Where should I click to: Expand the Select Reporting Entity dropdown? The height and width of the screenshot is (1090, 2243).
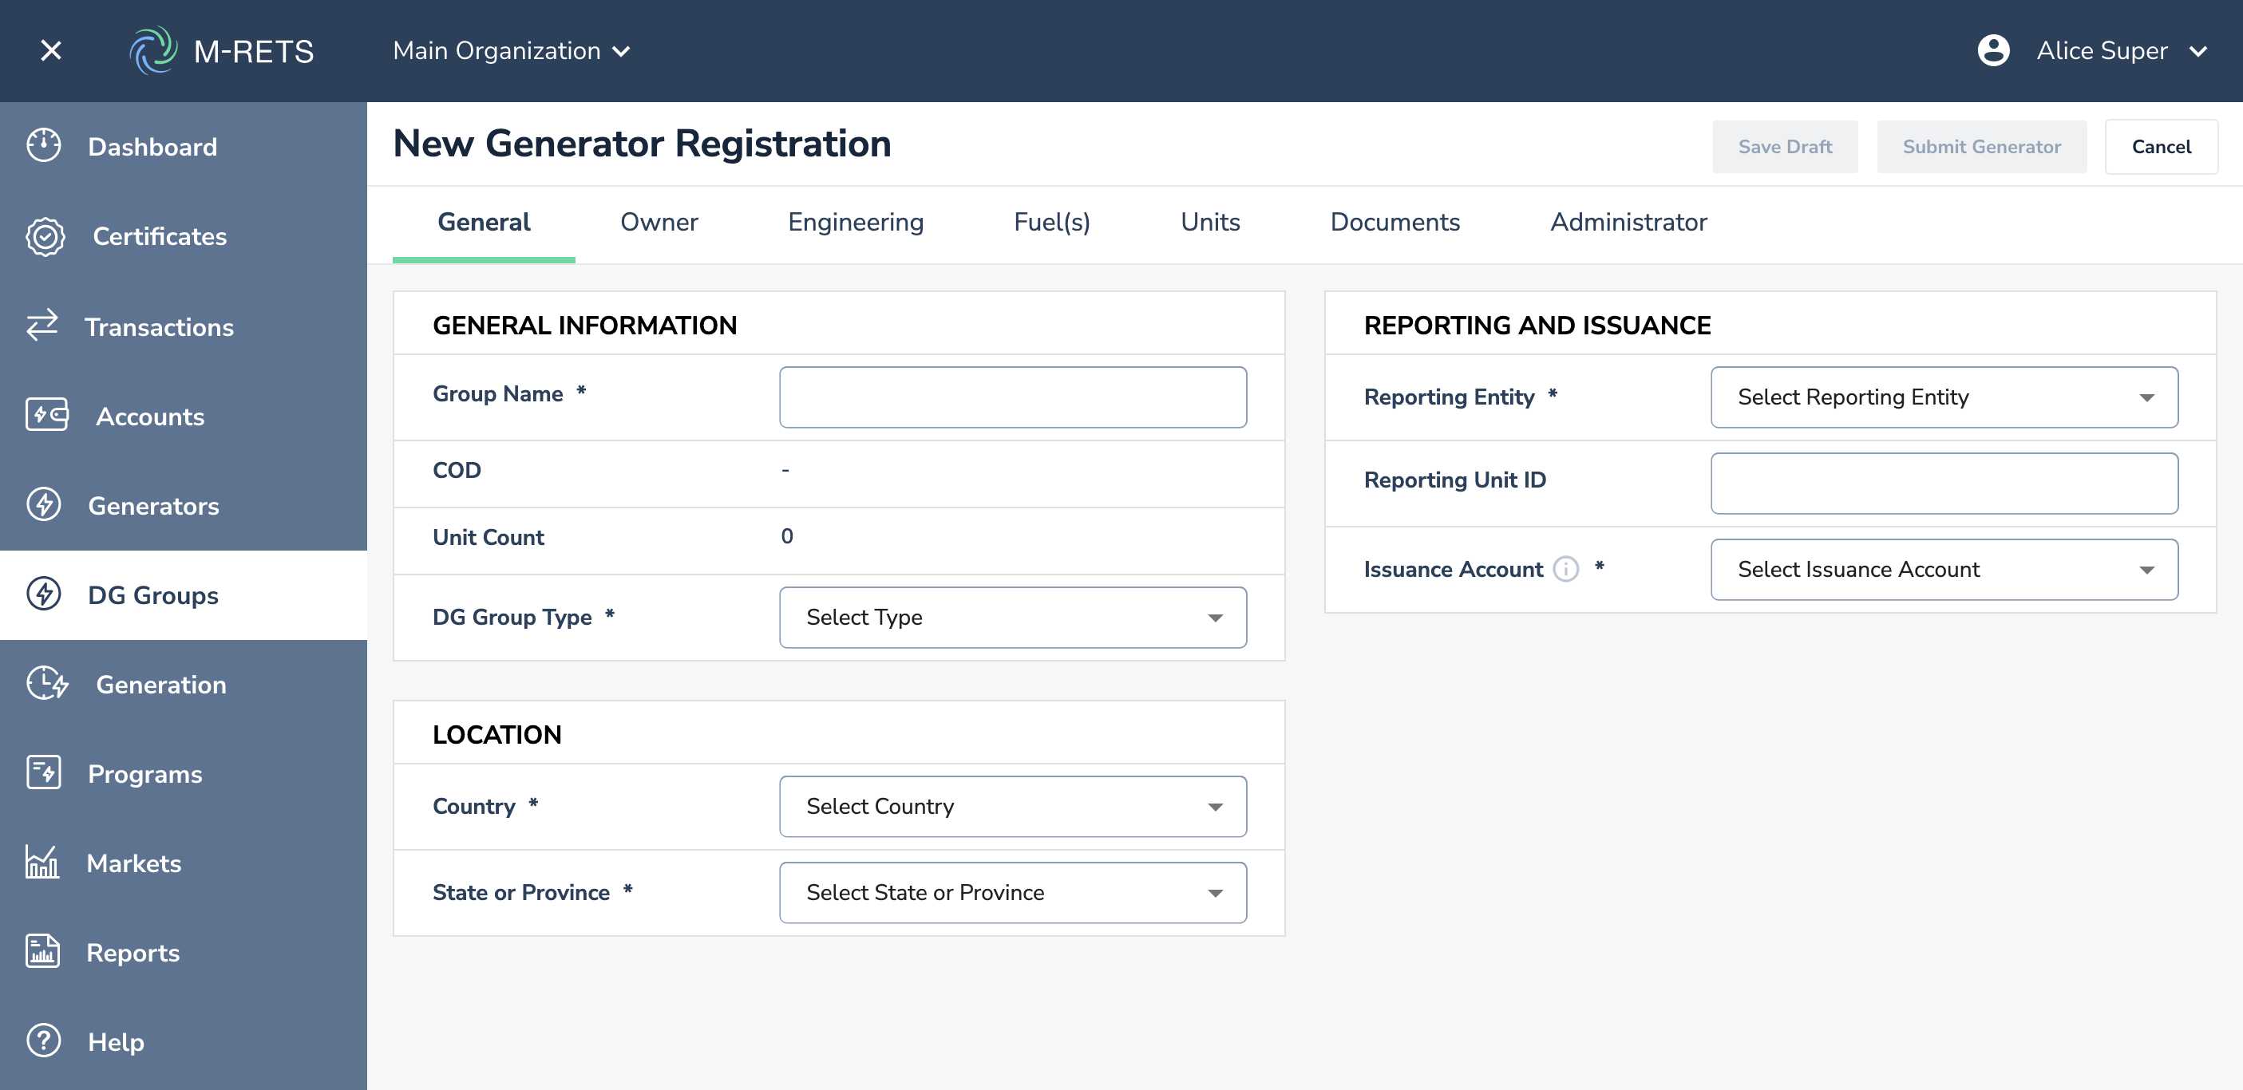[x=1944, y=397]
